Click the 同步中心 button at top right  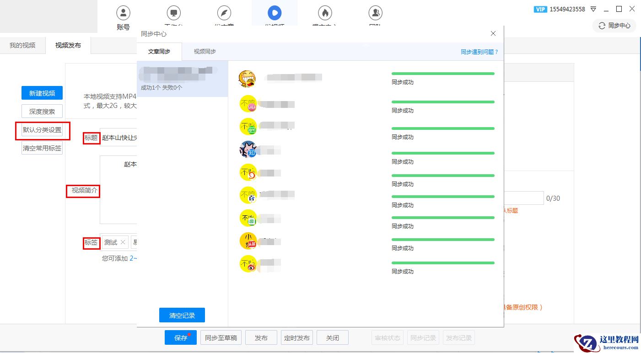click(614, 26)
